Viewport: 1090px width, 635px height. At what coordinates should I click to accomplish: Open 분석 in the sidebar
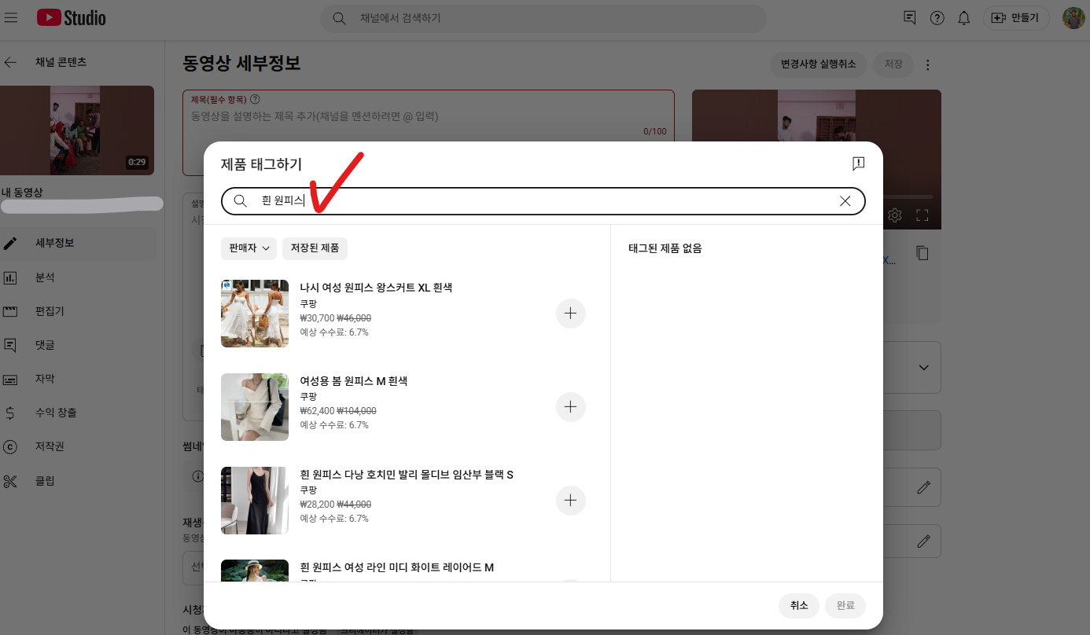(45, 277)
